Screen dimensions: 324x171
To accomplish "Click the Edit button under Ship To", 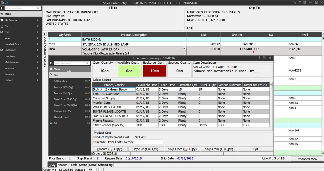I will click(189, 28).
